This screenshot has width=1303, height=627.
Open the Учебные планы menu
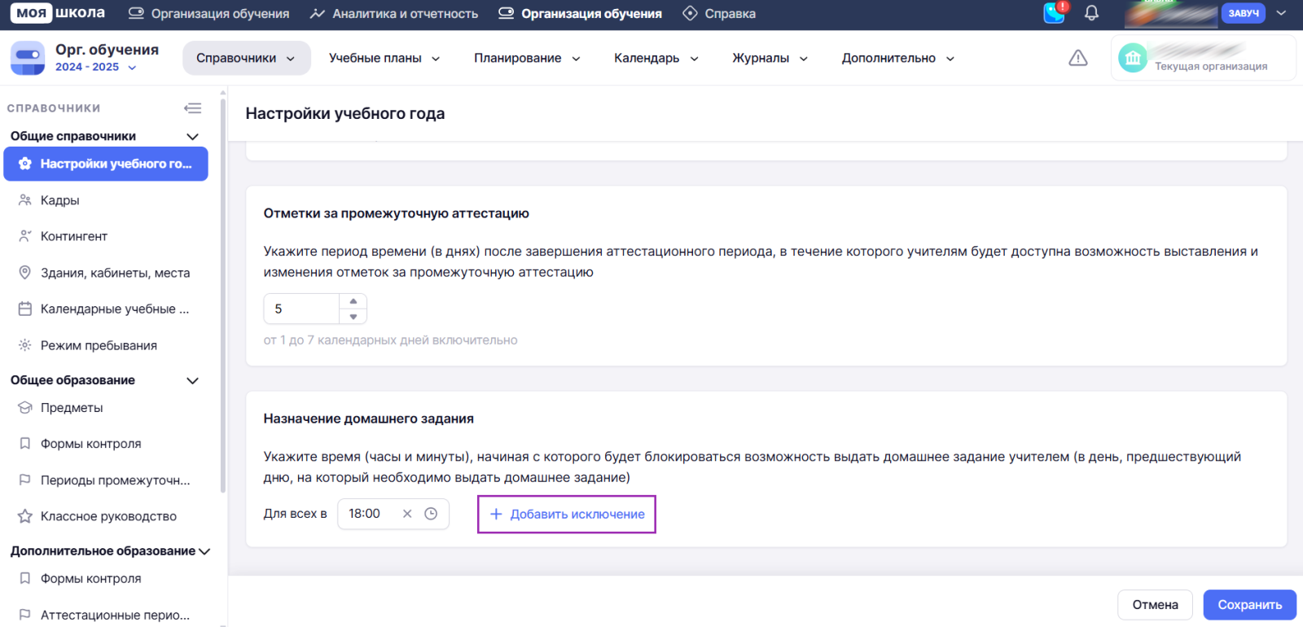[x=384, y=58]
